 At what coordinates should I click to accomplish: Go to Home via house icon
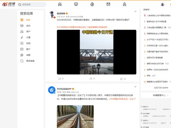(x=60, y=4)
